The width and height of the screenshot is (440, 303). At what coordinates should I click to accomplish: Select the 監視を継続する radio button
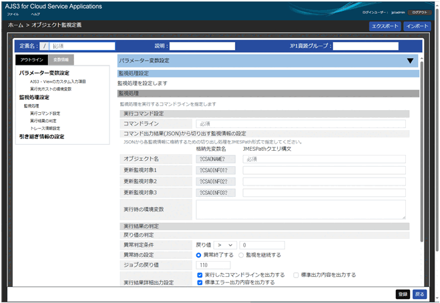pyautogui.click(x=241, y=255)
